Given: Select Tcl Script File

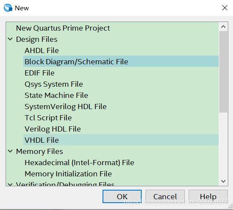Looking at the screenshot, I should click(x=48, y=118).
